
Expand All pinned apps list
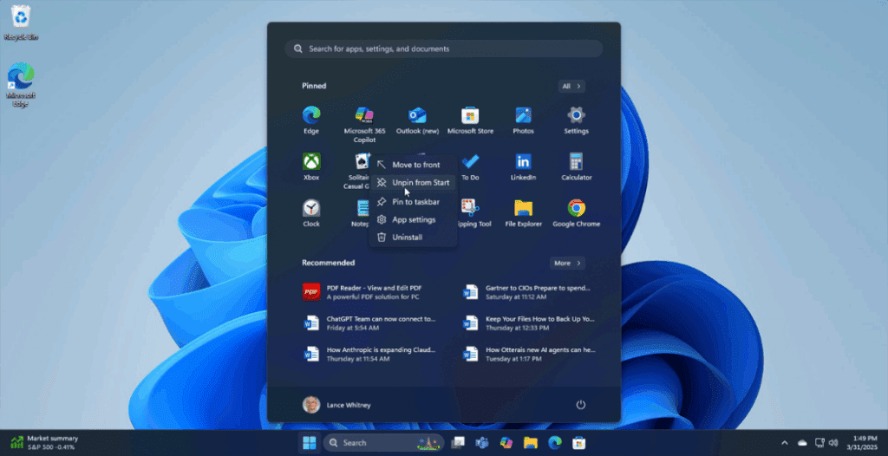[x=571, y=86]
